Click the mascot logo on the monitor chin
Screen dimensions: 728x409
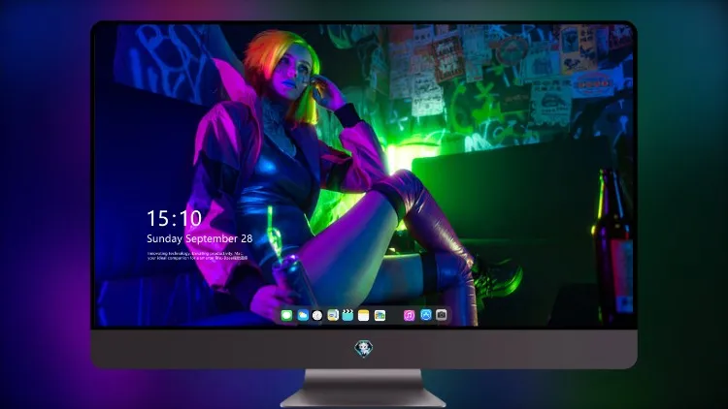[x=364, y=349]
